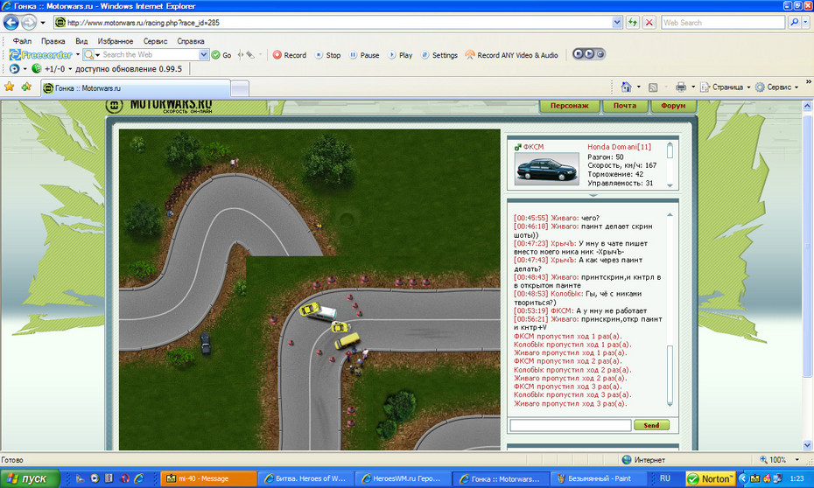Click the dark car parked on the grass
Screen dimensions: 814x488
pos(206,343)
